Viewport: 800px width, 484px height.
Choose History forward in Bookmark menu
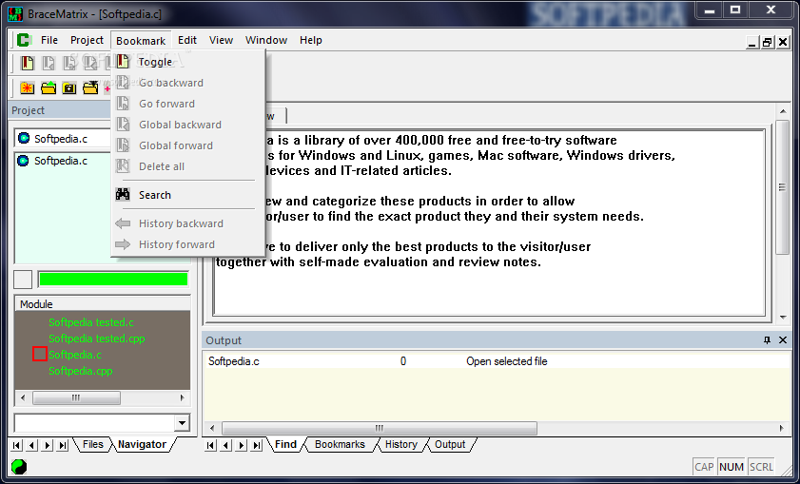[187, 244]
